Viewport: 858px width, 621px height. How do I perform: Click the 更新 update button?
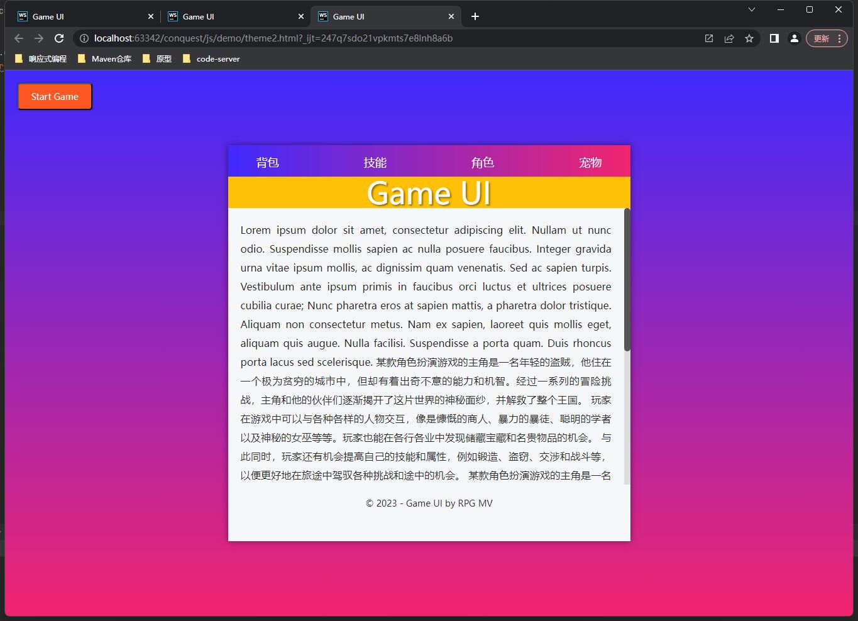(822, 38)
